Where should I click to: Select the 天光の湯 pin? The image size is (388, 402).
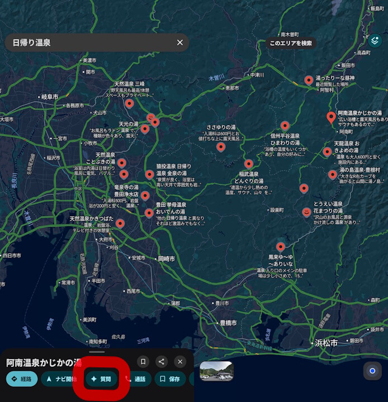145,129
